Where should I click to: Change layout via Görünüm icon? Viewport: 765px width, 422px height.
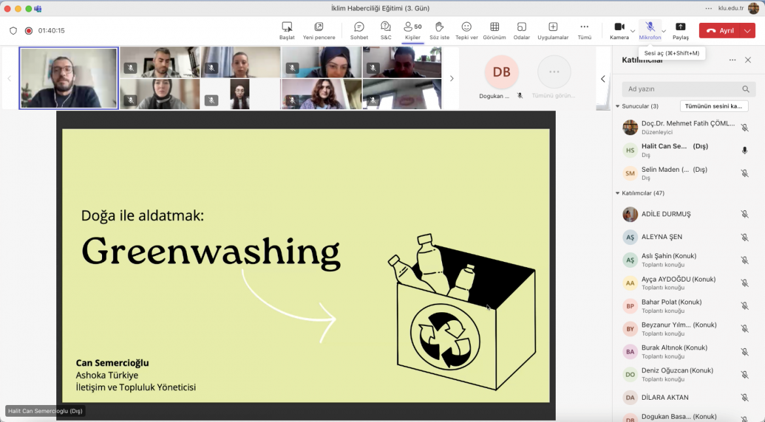(x=494, y=30)
